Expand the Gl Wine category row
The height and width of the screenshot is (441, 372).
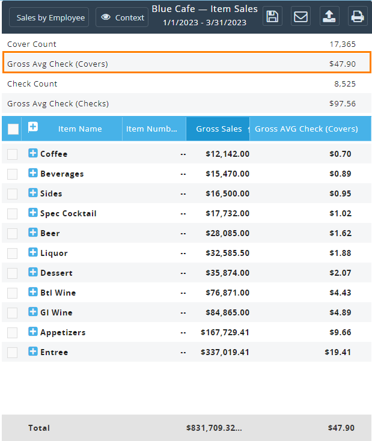(33, 312)
